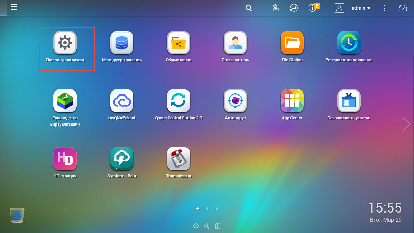Open the help book shortcut at bottom
Screen dimensions: 414x233
217,226
